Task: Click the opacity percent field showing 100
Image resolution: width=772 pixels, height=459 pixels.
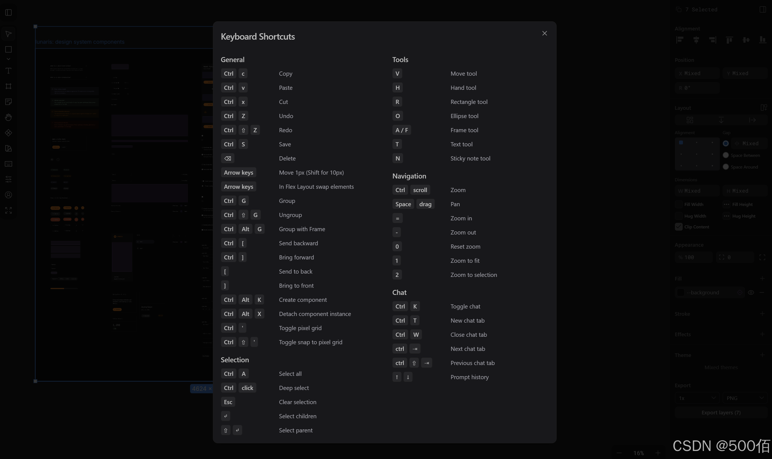Action: pos(694,257)
